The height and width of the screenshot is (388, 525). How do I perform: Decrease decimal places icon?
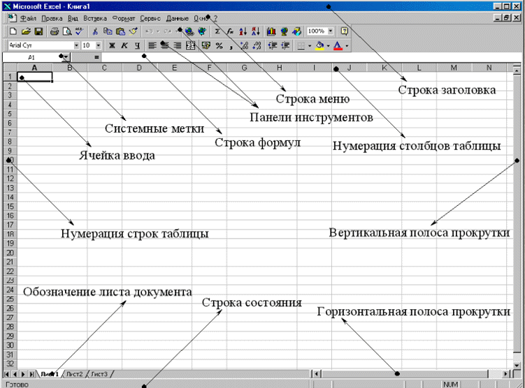click(257, 45)
